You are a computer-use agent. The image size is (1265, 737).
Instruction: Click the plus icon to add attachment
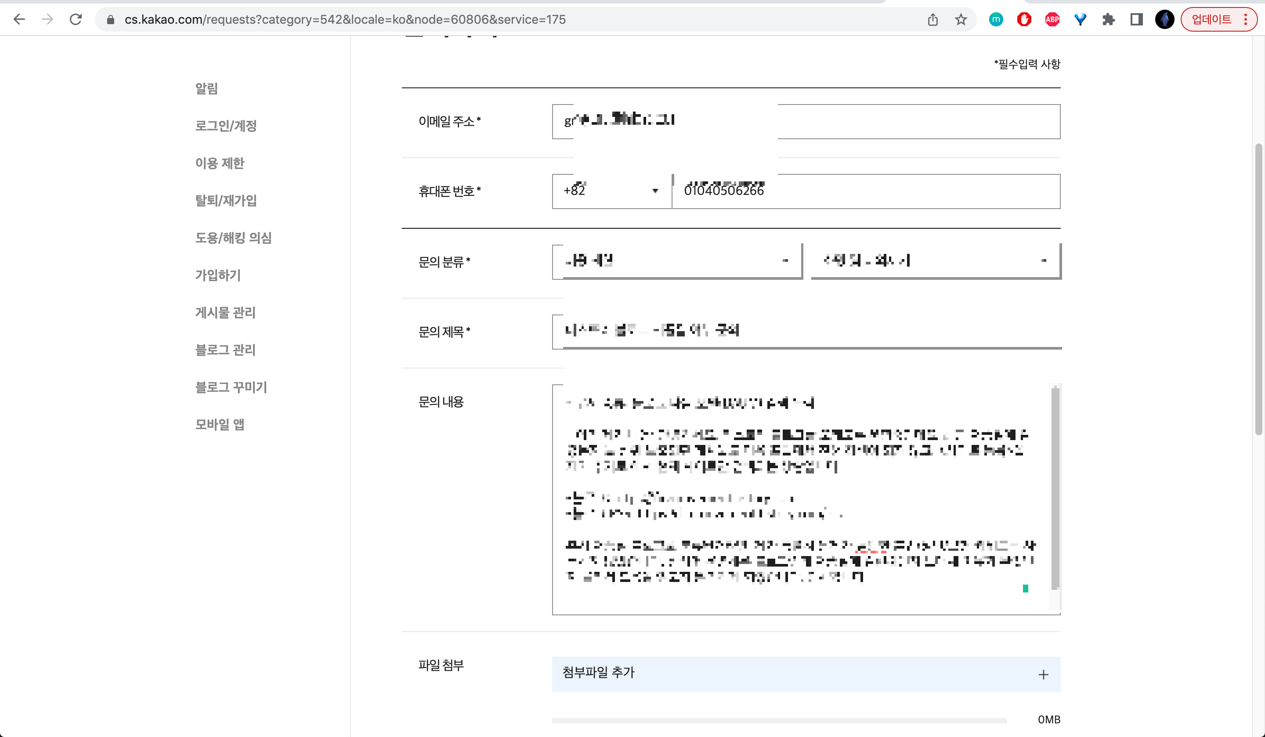[1043, 674]
